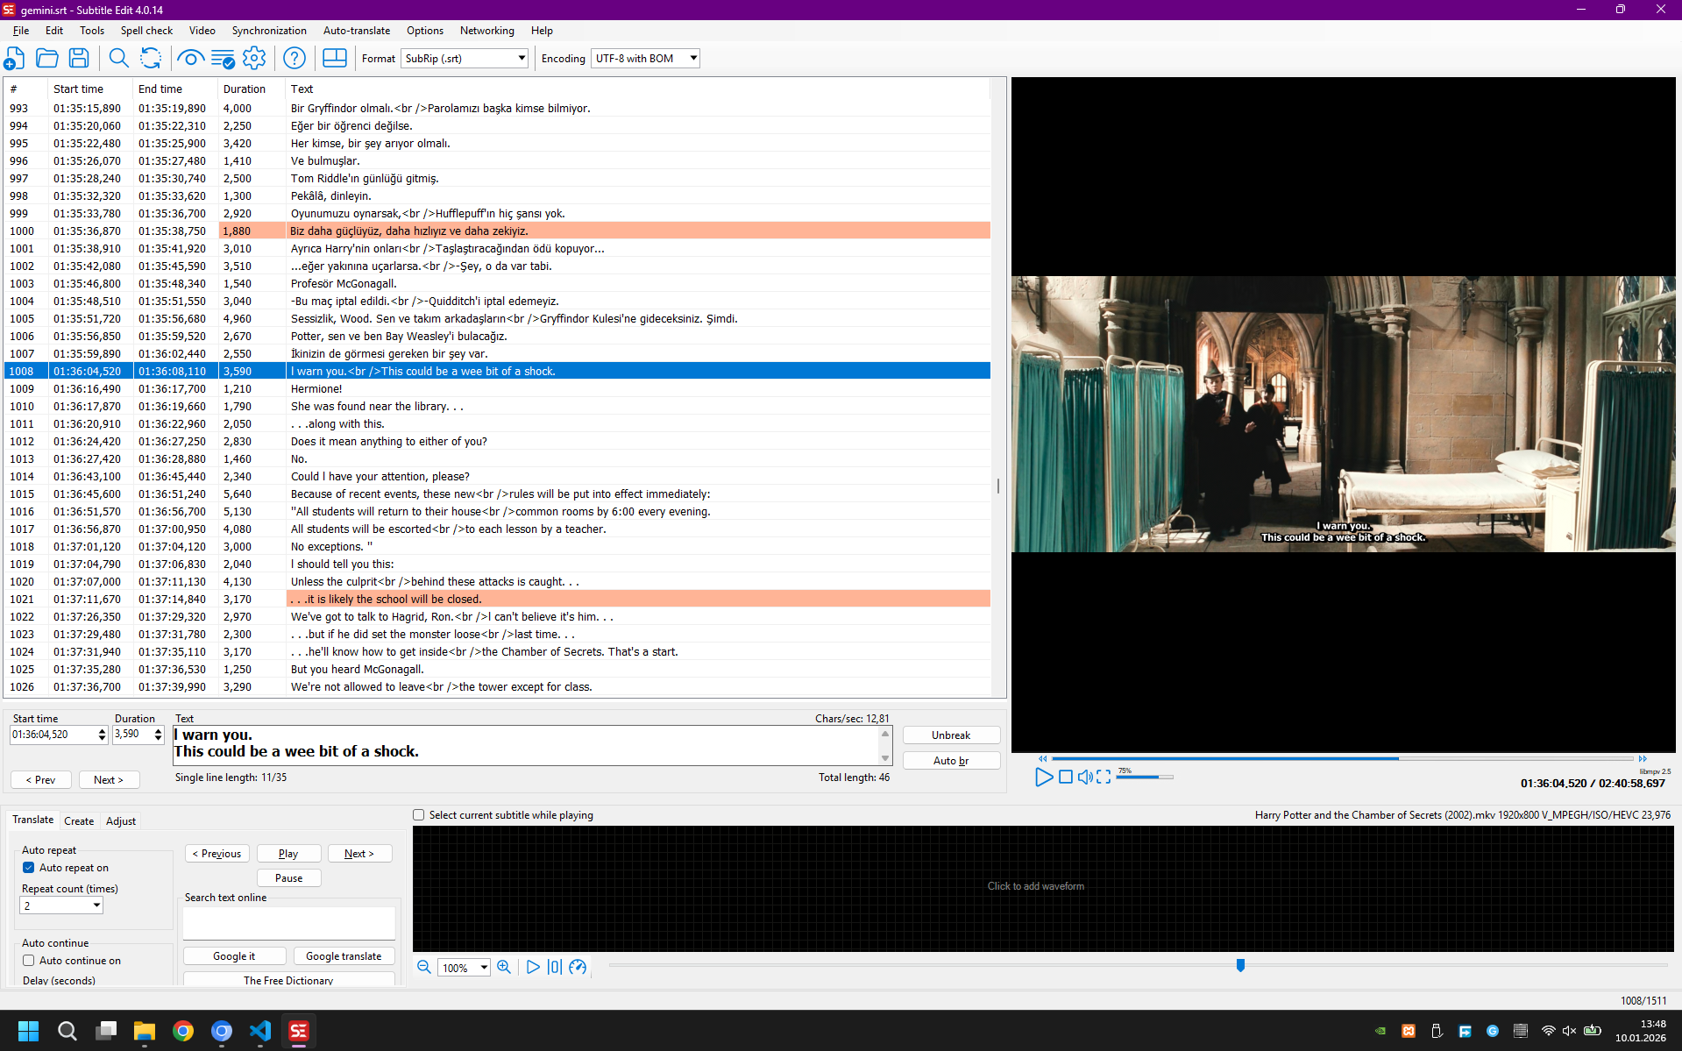The width and height of the screenshot is (1682, 1051).
Task: Open Windows taskbar search
Action: pos(67,1031)
